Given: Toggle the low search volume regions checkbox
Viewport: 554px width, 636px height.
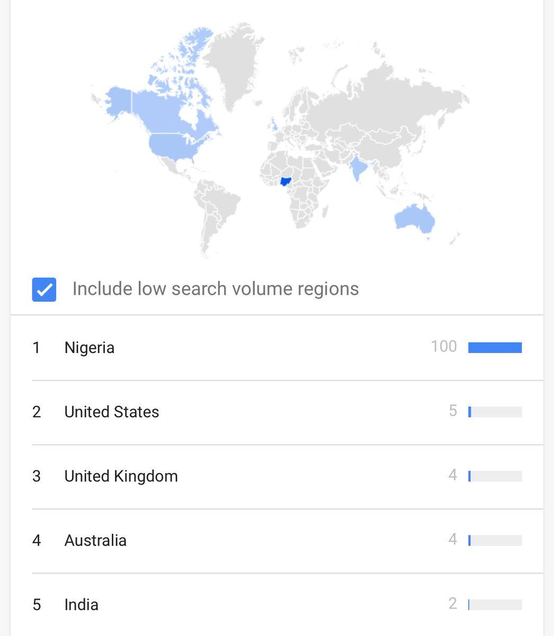Looking at the screenshot, I should pyautogui.click(x=44, y=289).
